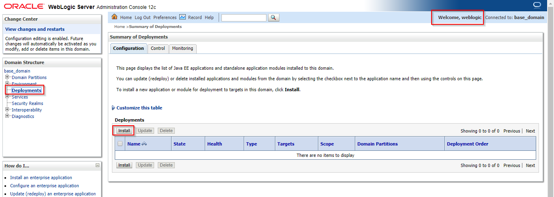
Task: Click the top Delete button
Action: point(166,131)
